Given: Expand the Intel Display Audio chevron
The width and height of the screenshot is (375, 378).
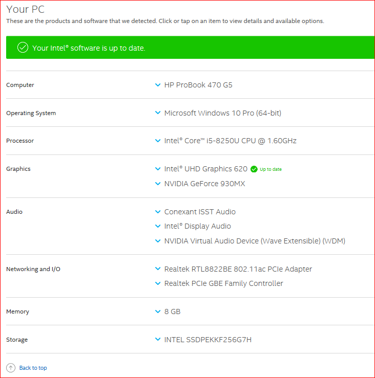Looking at the screenshot, I should [x=158, y=226].
